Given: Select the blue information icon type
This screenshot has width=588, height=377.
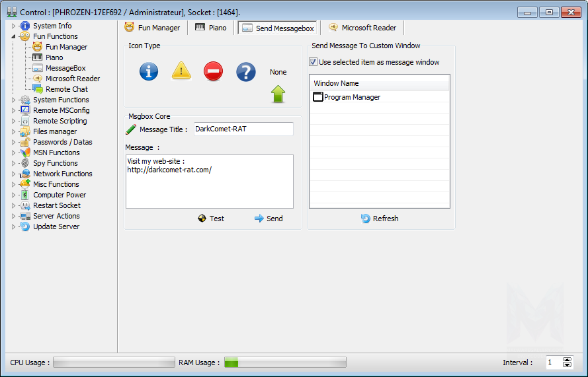Looking at the screenshot, I should 149,71.
